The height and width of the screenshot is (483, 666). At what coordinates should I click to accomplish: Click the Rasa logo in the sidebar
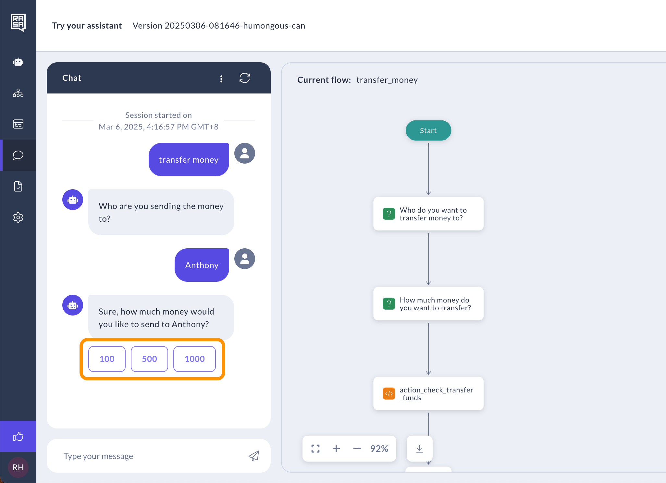coord(18,22)
